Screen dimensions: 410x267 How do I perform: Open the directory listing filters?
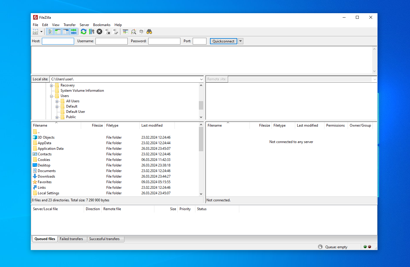(x=125, y=31)
